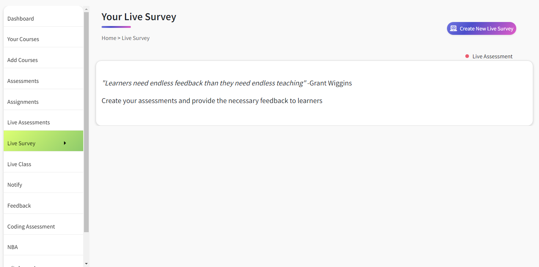539x267 pixels.
Task: Click the laptop icon on Create New Live Survey button
Action: coord(454,28)
